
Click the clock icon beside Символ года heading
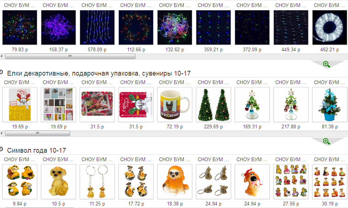1,149
